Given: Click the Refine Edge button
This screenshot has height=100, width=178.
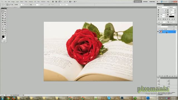Looking at the screenshot, I should (x=64, y=5).
